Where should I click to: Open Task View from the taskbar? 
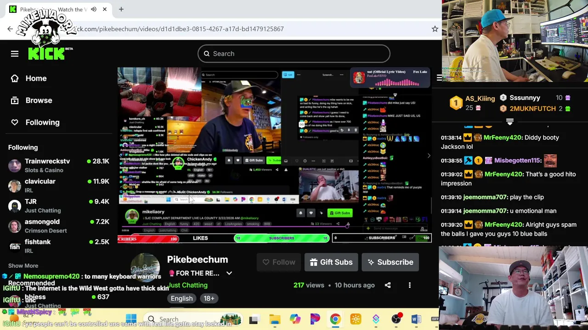(253, 319)
